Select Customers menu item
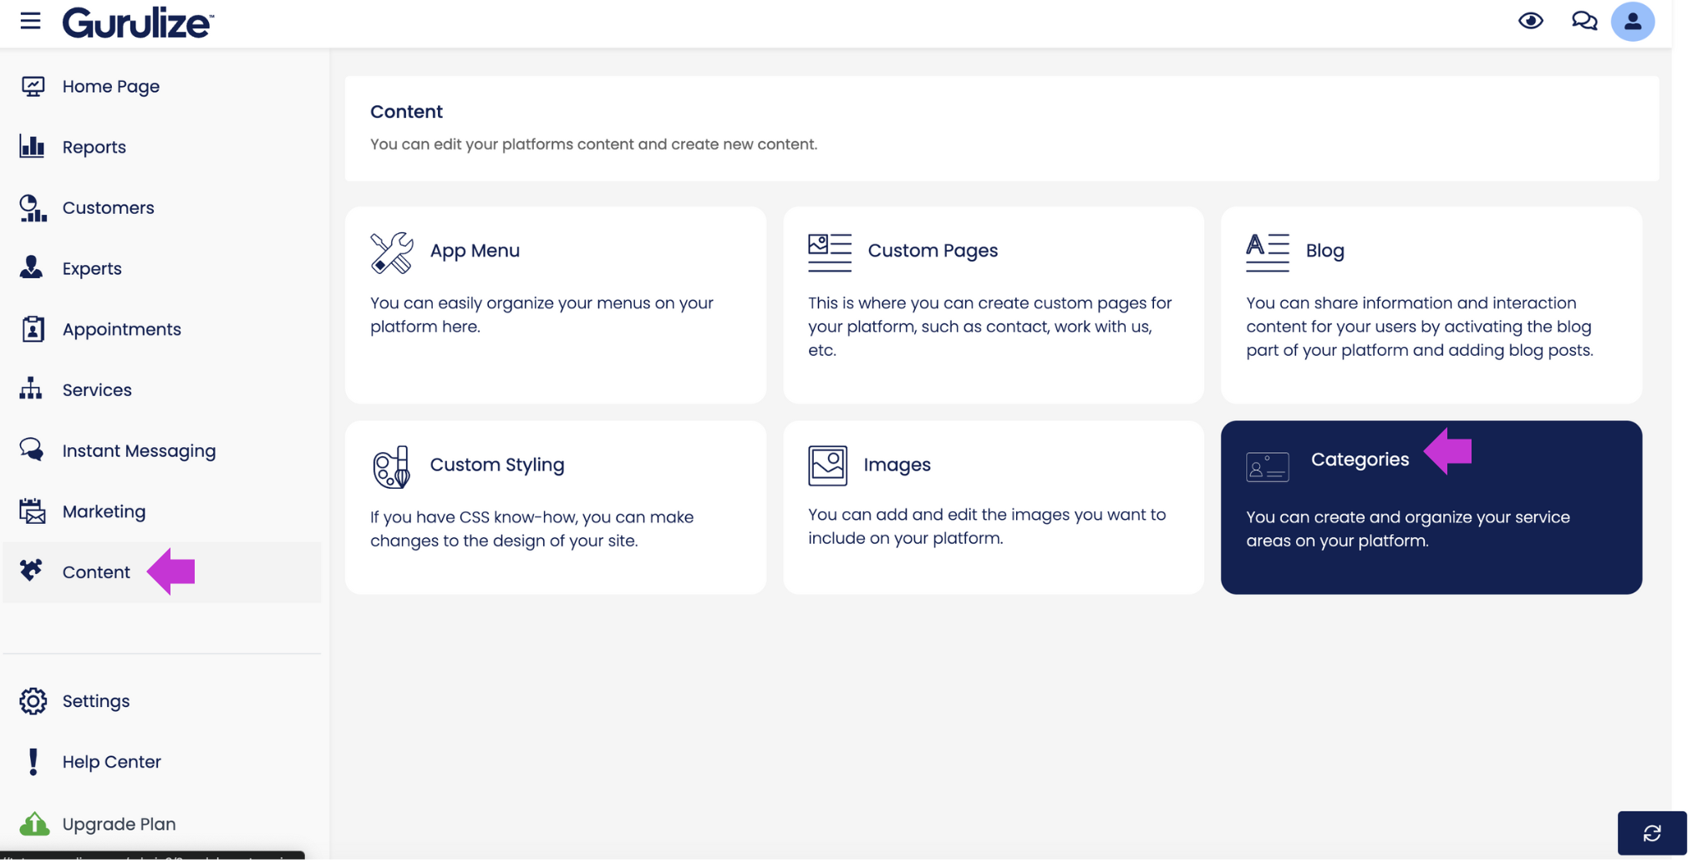This screenshot has height=864, width=1693. 109,207
